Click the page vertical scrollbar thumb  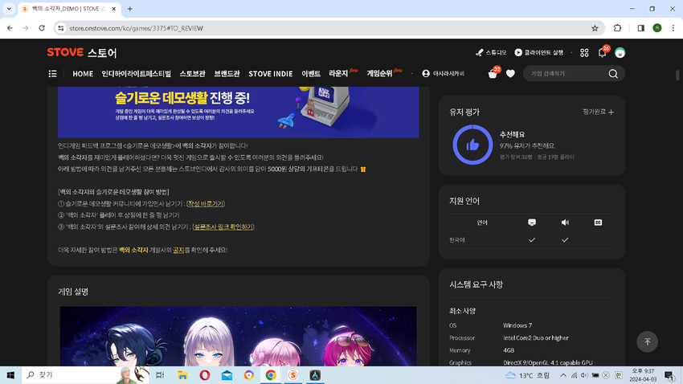point(677,76)
